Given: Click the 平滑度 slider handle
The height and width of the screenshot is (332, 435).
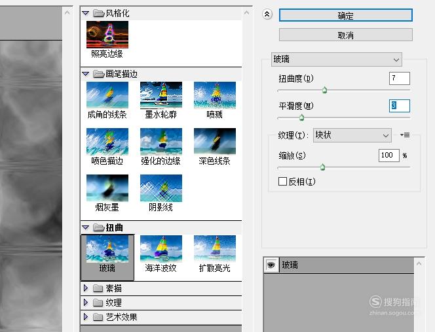Looking at the screenshot, I should 301,118.
